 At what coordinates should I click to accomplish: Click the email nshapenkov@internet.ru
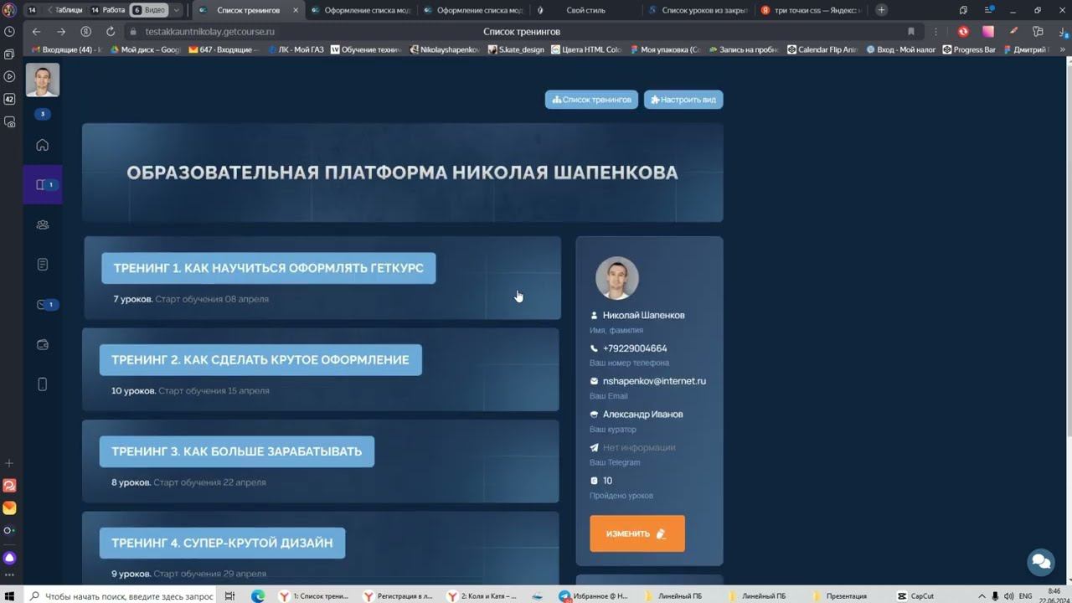click(x=654, y=381)
